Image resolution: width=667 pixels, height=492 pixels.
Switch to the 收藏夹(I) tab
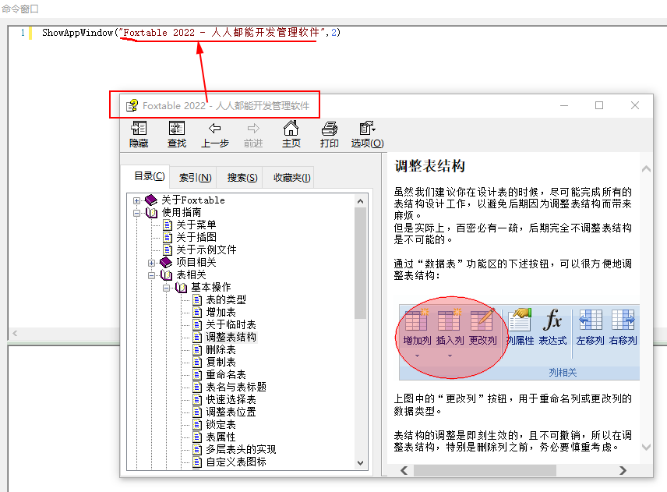click(x=291, y=178)
